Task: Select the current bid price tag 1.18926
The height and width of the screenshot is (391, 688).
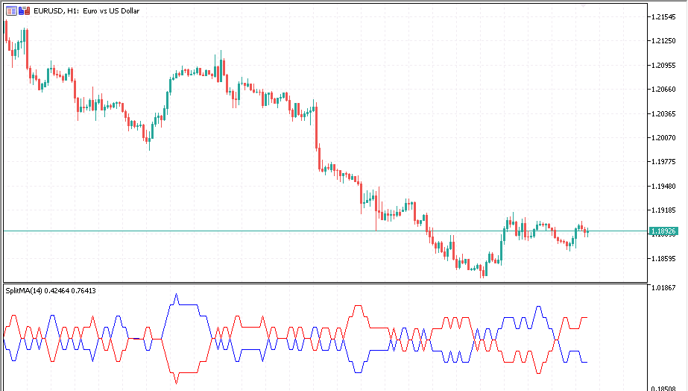Action: 663,231
